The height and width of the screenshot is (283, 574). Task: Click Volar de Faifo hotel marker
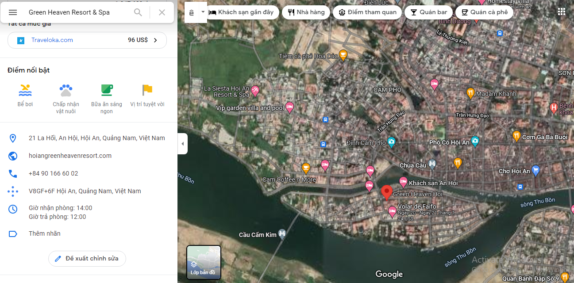[392, 211]
